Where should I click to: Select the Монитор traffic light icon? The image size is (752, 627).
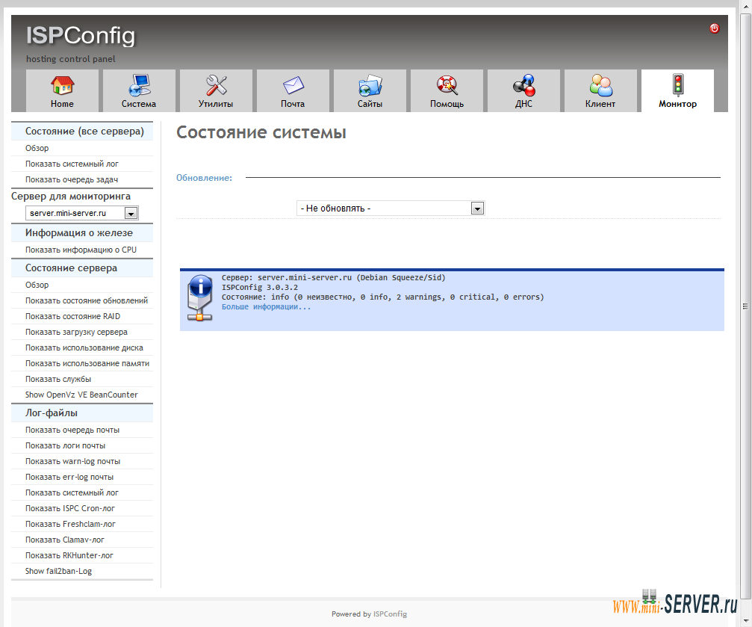(x=677, y=84)
